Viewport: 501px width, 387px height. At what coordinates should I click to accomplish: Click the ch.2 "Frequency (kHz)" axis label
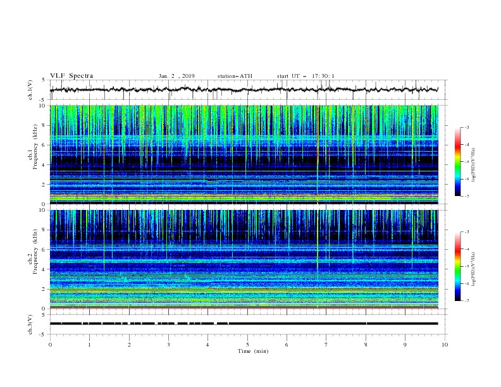(35, 252)
